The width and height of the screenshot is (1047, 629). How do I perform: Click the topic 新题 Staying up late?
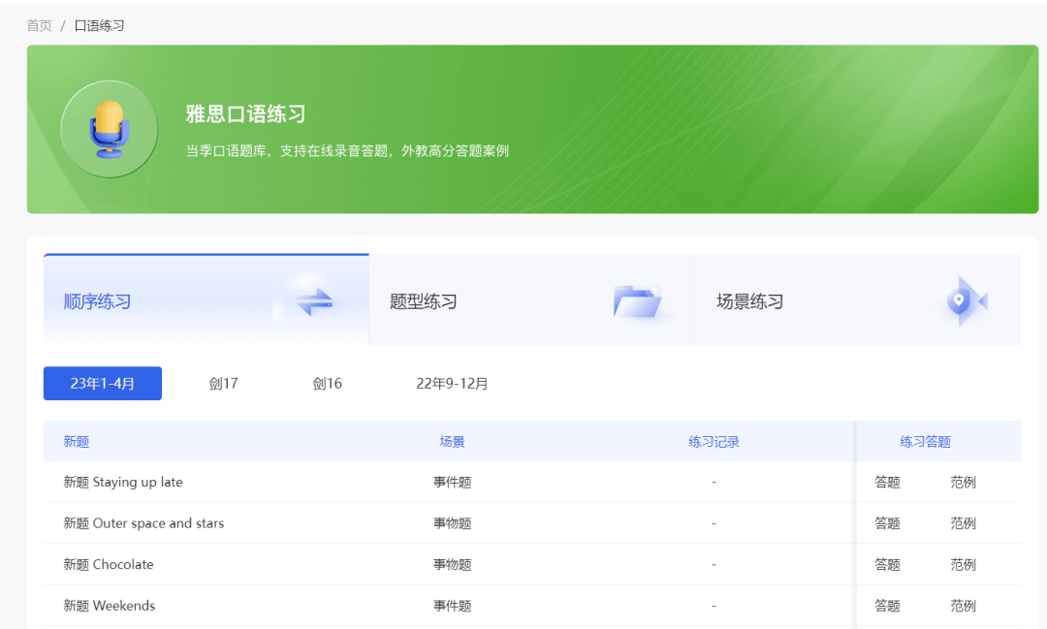pos(123,482)
